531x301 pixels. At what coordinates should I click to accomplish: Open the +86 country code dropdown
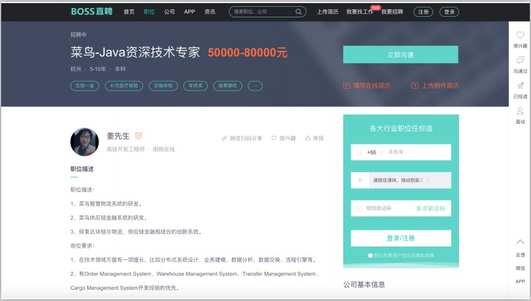[375, 152]
